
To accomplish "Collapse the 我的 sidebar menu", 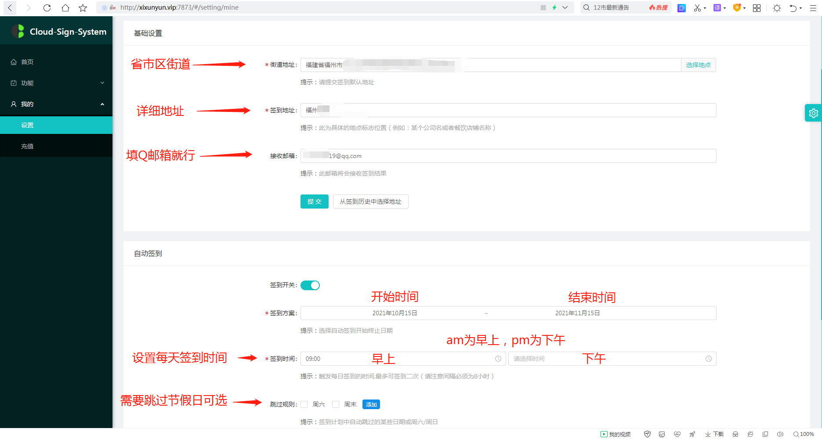I will point(56,104).
